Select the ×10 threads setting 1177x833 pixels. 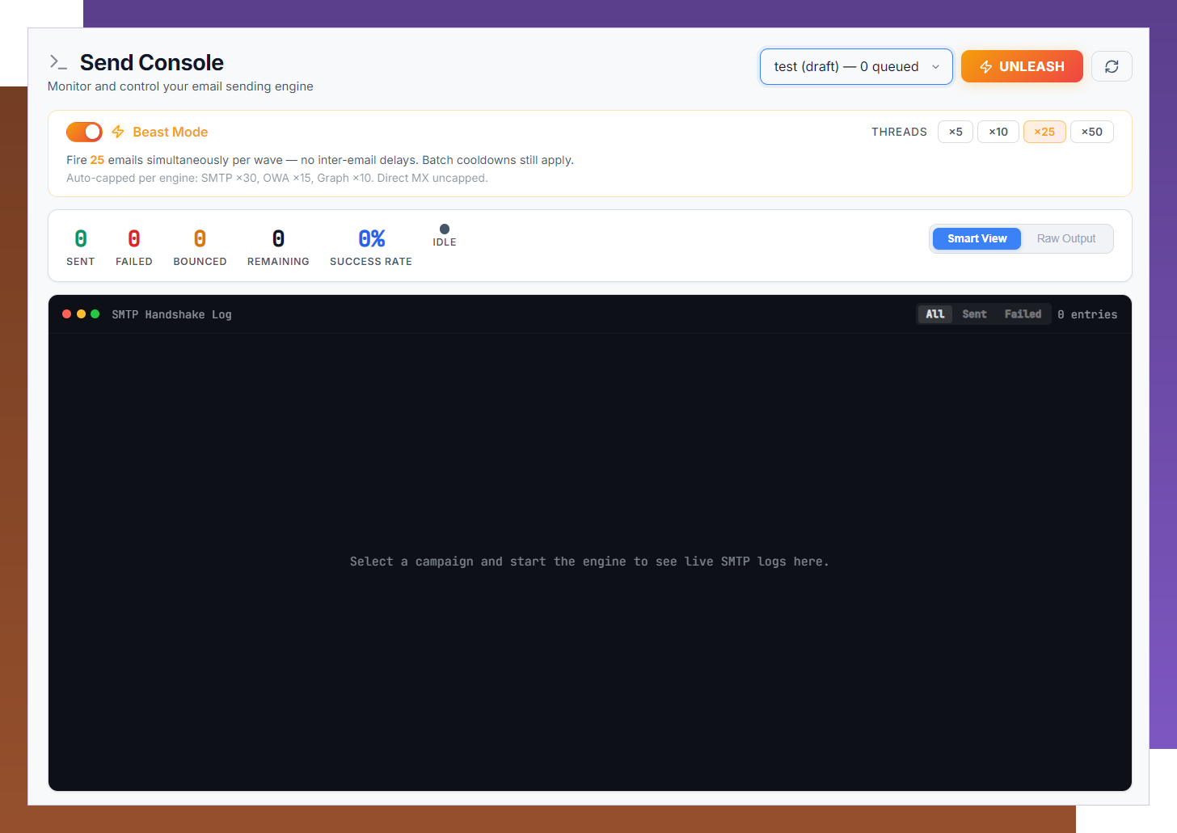tap(998, 131)
